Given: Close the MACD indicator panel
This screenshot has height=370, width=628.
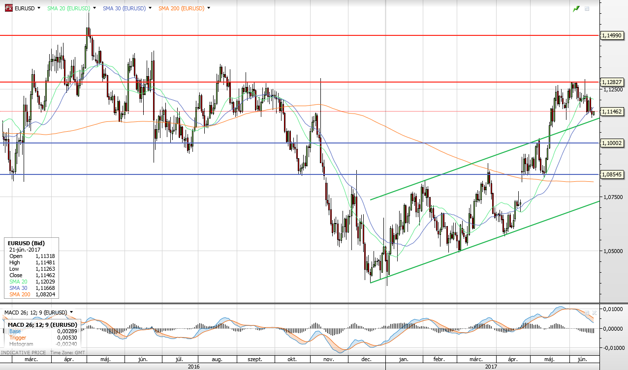Looking at the screenshot, I should tap(595, 313).
